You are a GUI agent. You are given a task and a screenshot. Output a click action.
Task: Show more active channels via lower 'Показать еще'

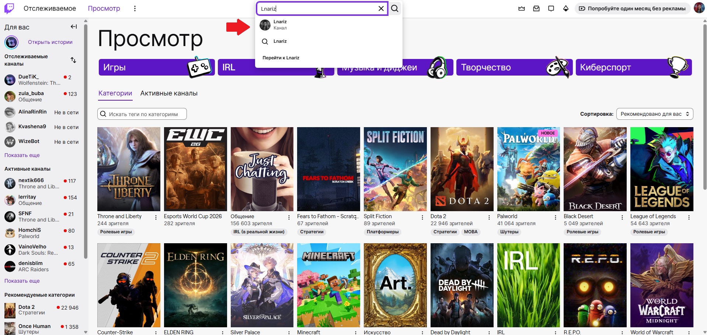click(22, 281)
